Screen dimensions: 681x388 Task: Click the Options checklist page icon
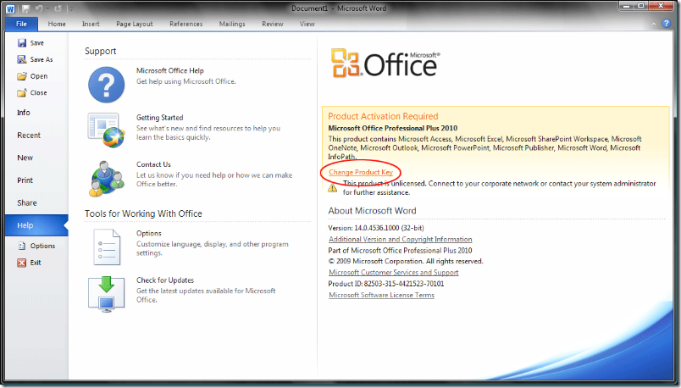(x=107, y=247)
